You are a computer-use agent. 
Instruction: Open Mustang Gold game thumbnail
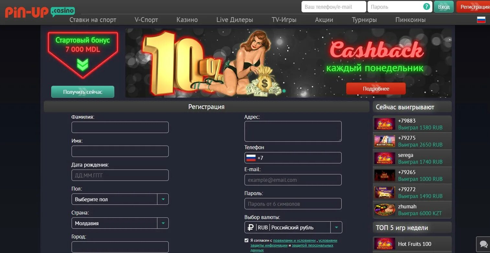pyautogui.click(x=384, y=141)
